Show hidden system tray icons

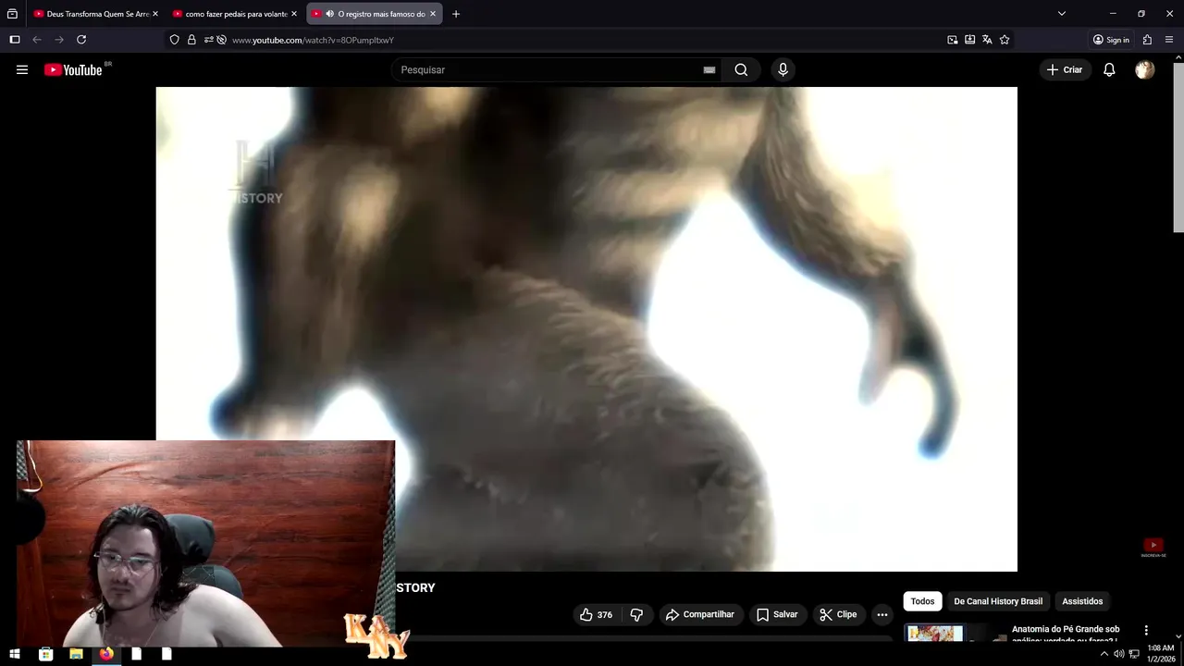coord(1104,654)
